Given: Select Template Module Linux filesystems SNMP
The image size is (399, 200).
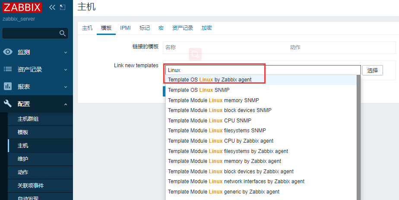Looking at the screenshot, I should click(261, 131).
